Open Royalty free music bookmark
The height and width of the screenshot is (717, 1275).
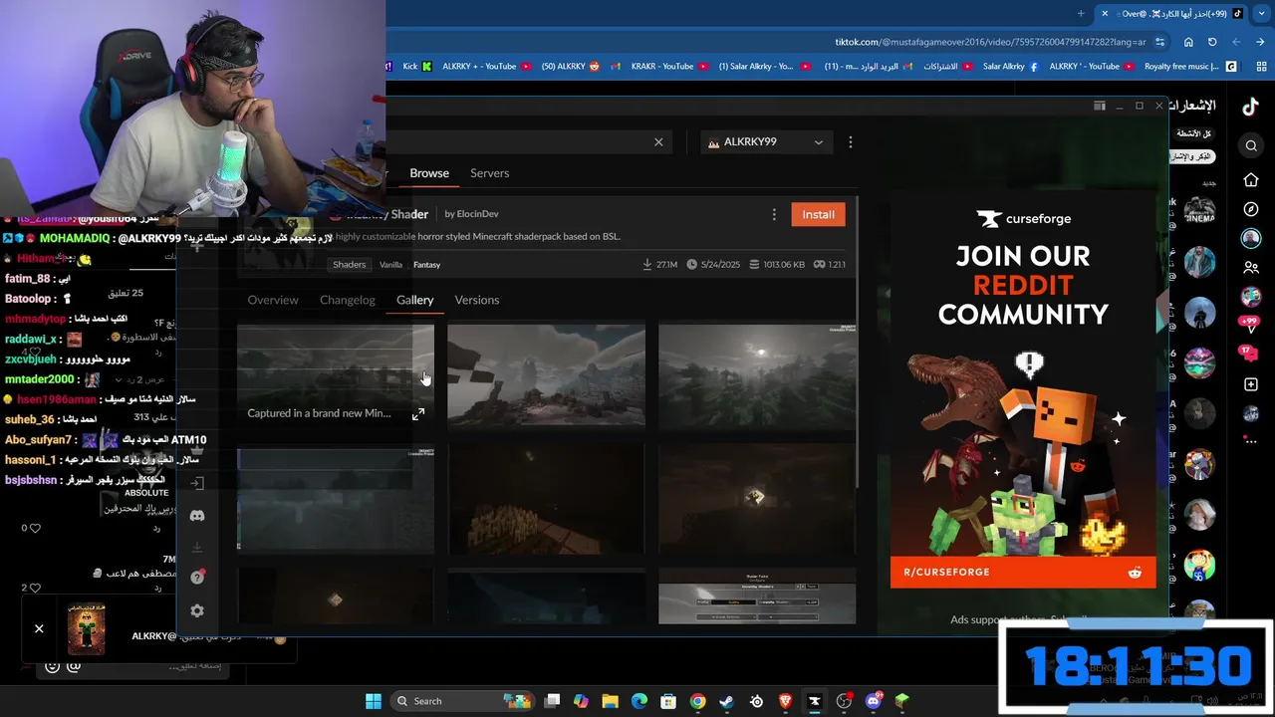click(x=1190, y=67)
